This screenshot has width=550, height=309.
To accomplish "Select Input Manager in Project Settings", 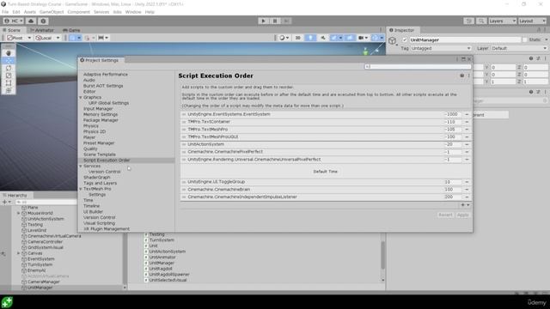I will pyautogui.click(x=98, y=109).
